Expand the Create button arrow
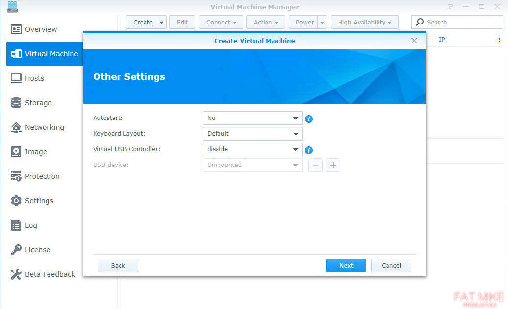The height and width of the screenshot is (309, 508). (162, 23)
